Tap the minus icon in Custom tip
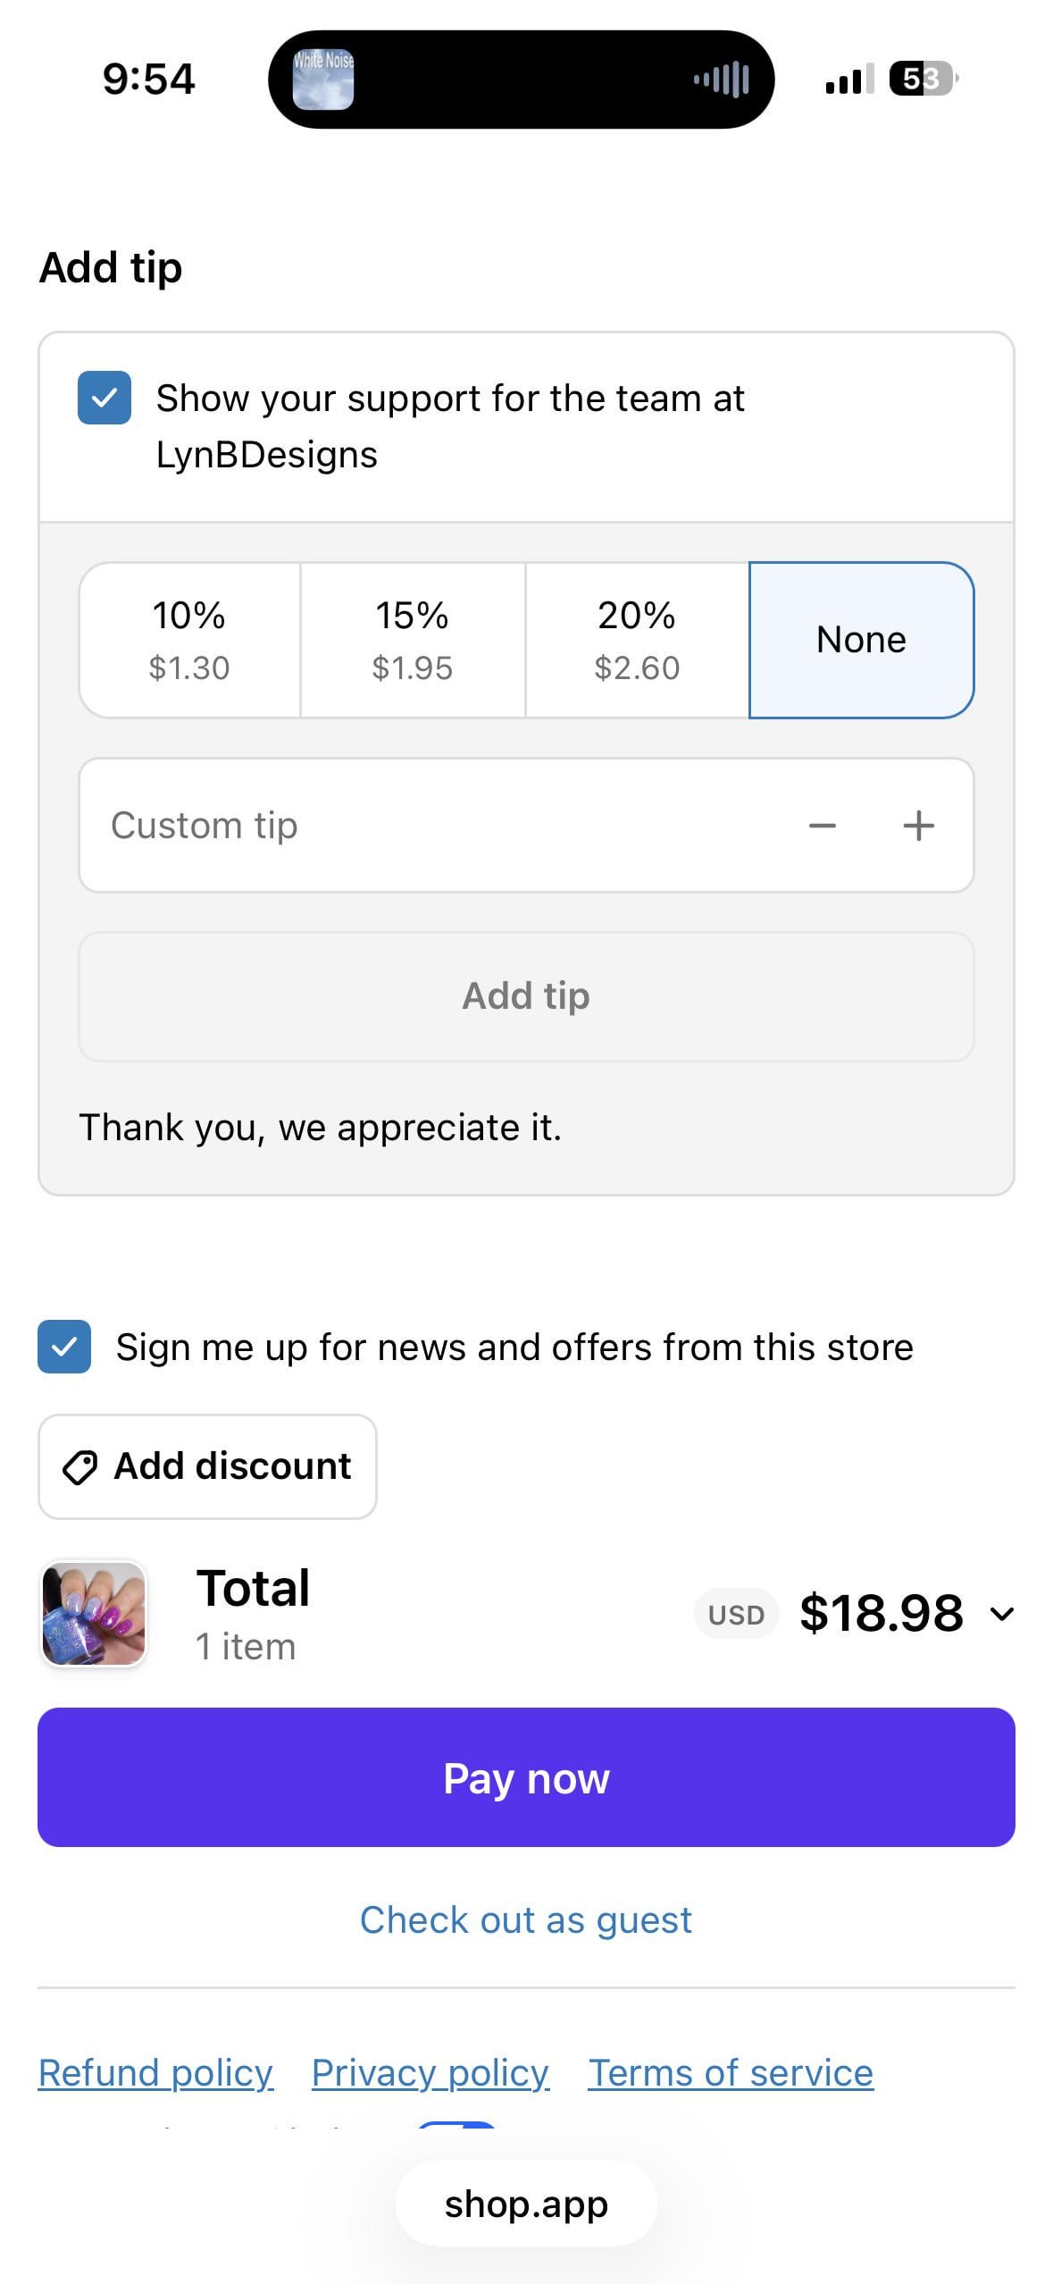The width and height of the screenshot is (1053, 2284). click(822, 826)
